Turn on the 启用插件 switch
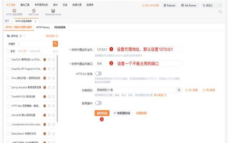229x143 pixels. coord(98,103)
